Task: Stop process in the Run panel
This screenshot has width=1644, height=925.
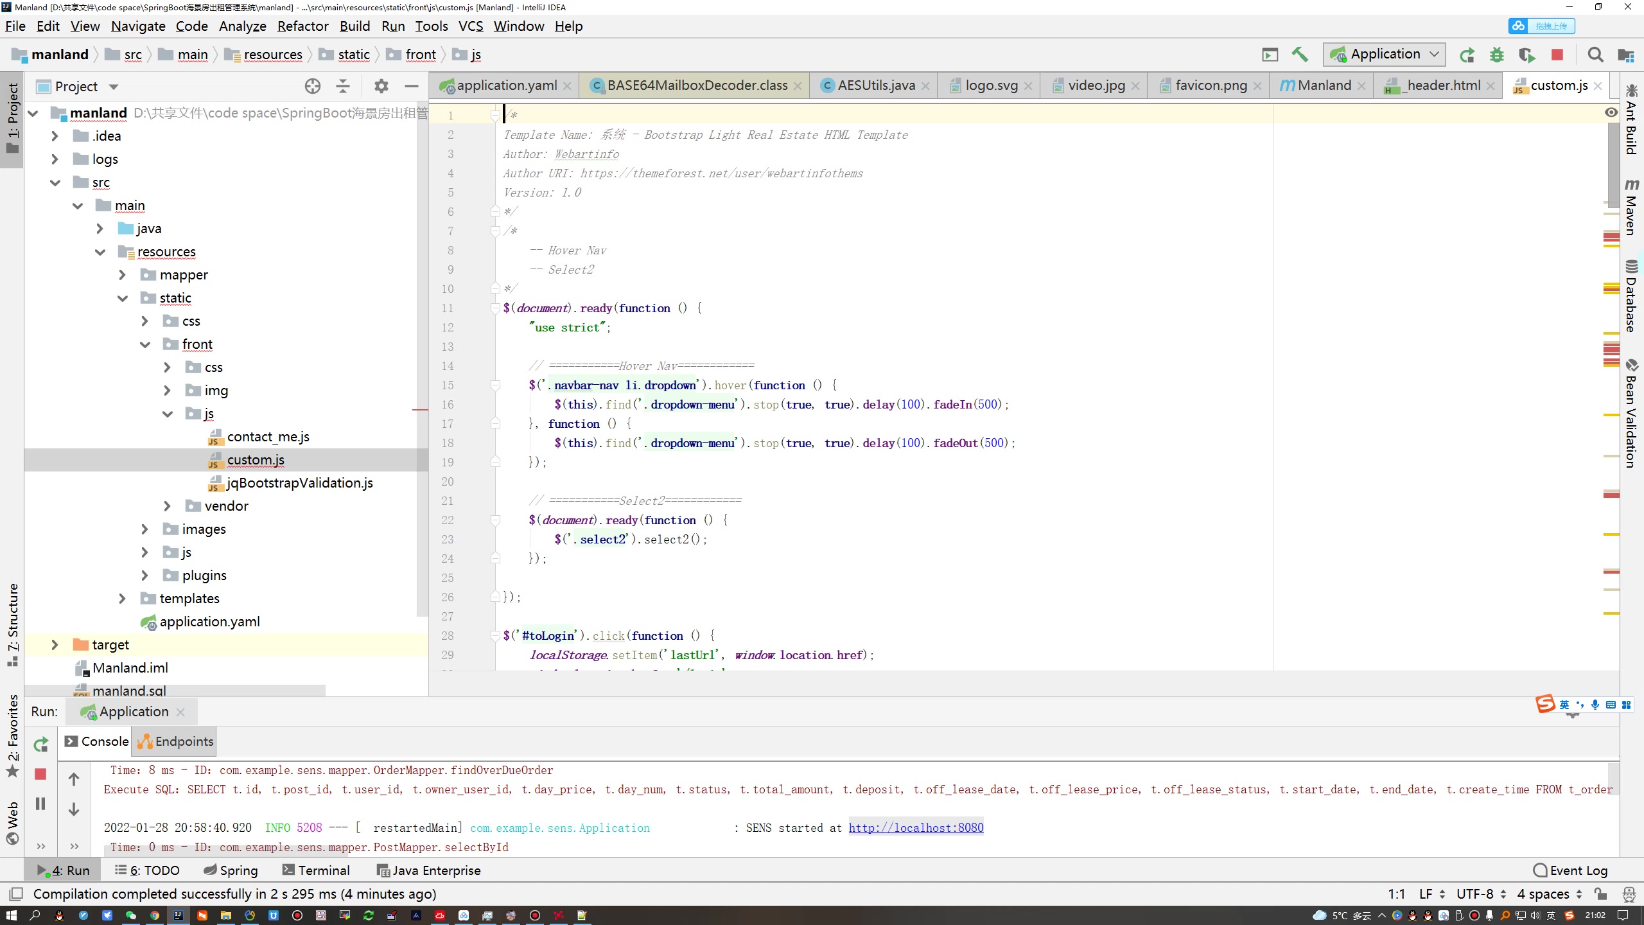Action: coord(40,774)
